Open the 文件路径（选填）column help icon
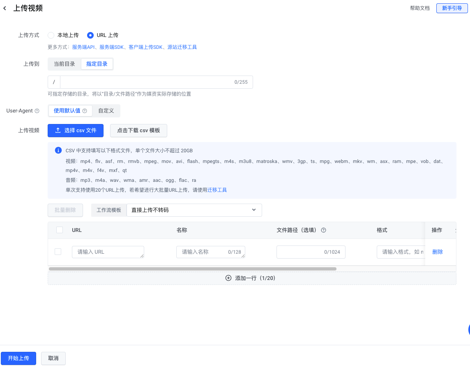 pyautogui.click(x=323, y=230)
